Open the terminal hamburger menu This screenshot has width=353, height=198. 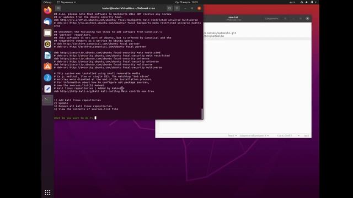(x=177, y=8)
